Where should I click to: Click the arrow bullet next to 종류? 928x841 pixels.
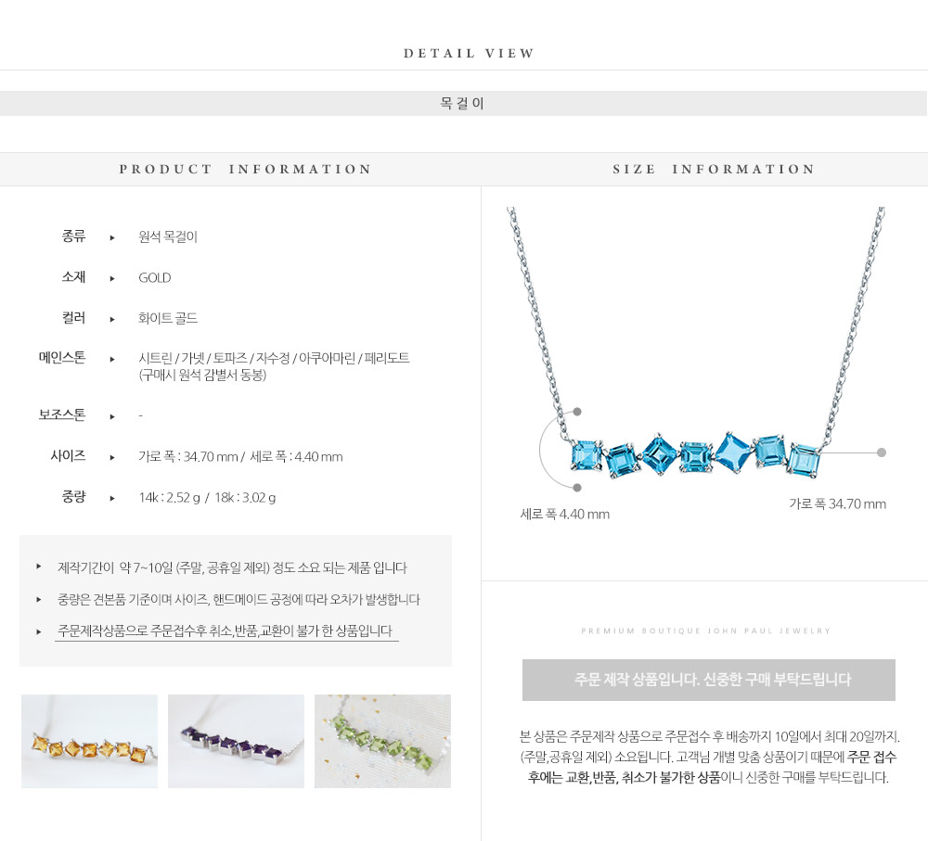coord(112,237)
